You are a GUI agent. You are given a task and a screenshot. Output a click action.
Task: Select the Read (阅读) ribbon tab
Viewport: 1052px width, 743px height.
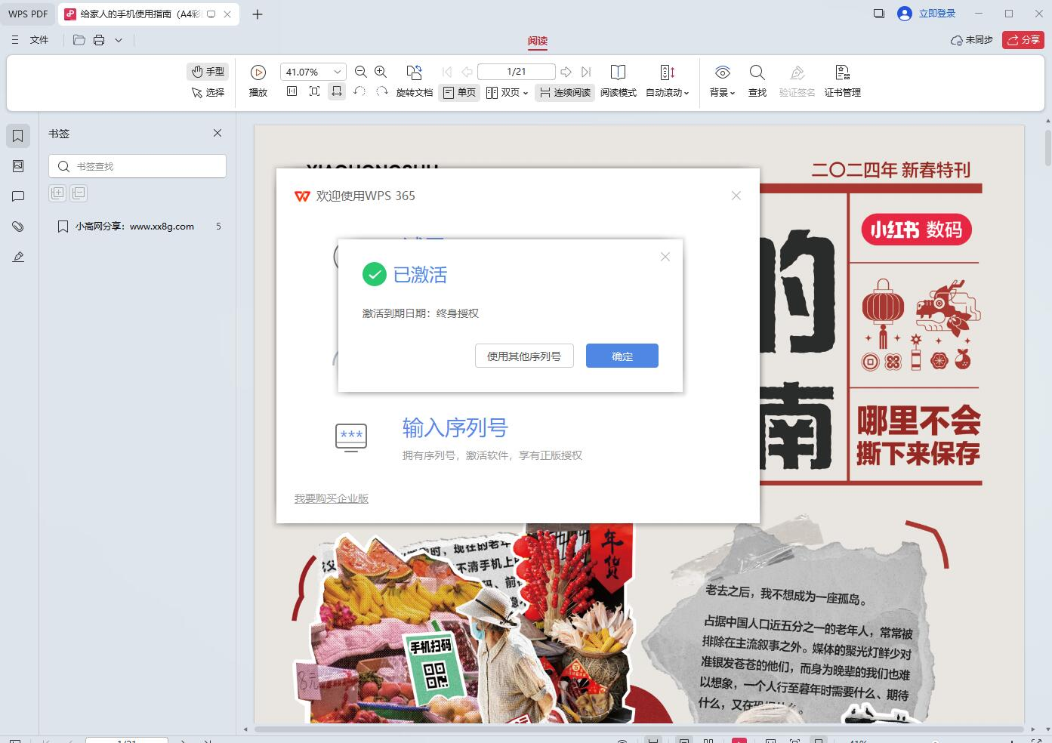(538, 41)
